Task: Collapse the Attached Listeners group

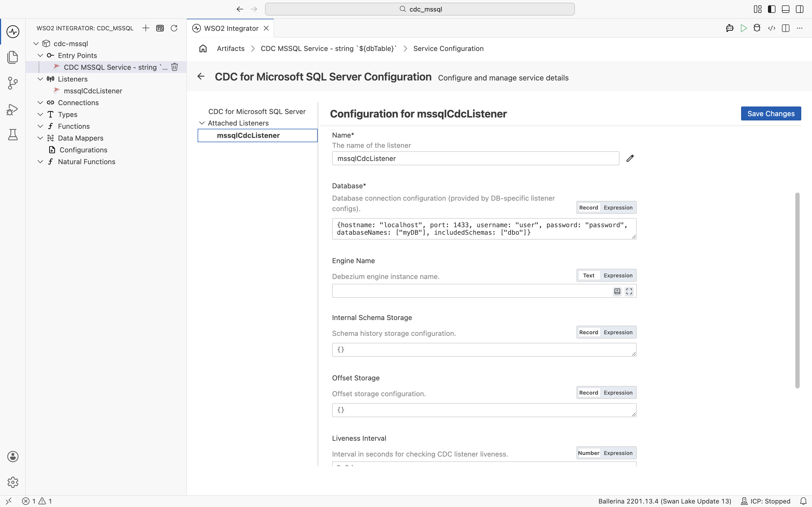Action: [x=202, y=123]
